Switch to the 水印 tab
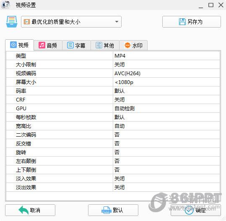 [133, 46]
